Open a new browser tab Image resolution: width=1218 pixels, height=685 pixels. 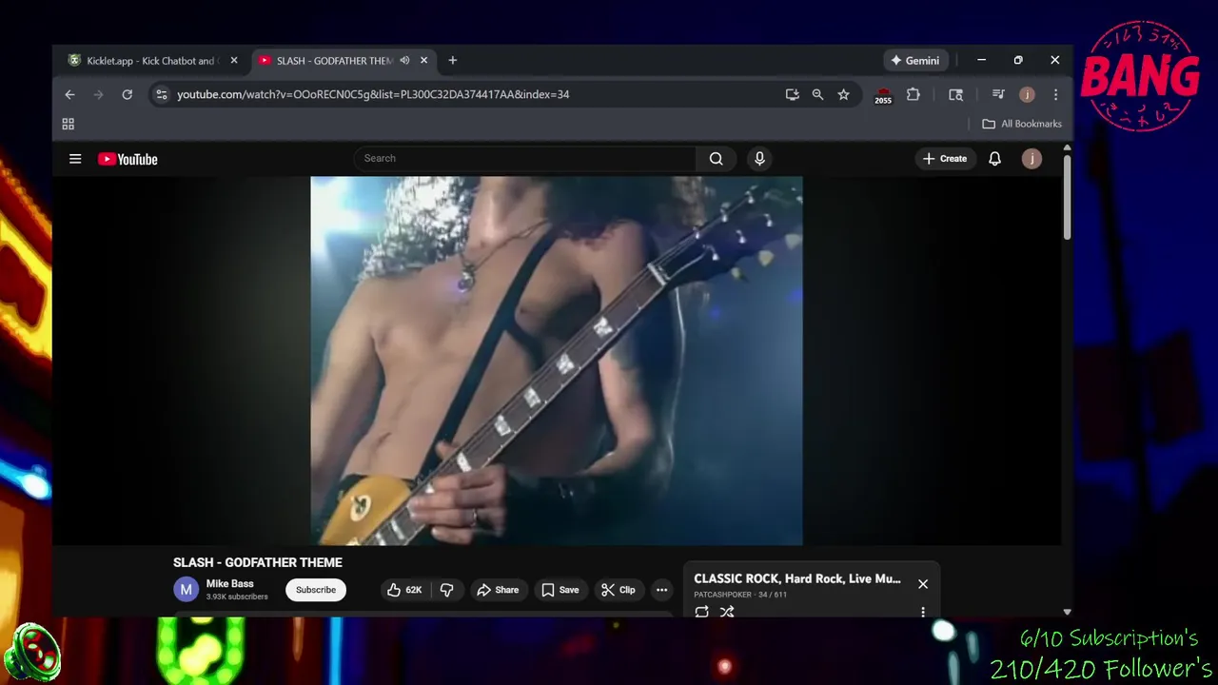coord(452,60)
